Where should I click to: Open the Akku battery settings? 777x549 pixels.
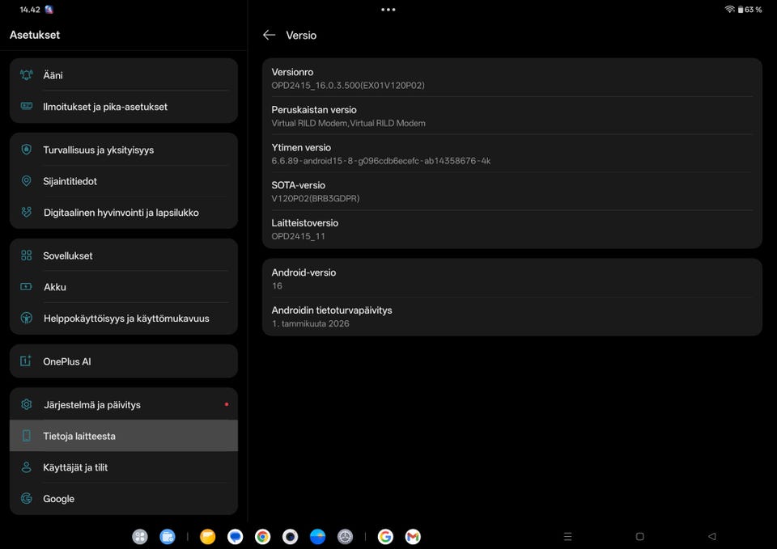(x=123, y=287)
